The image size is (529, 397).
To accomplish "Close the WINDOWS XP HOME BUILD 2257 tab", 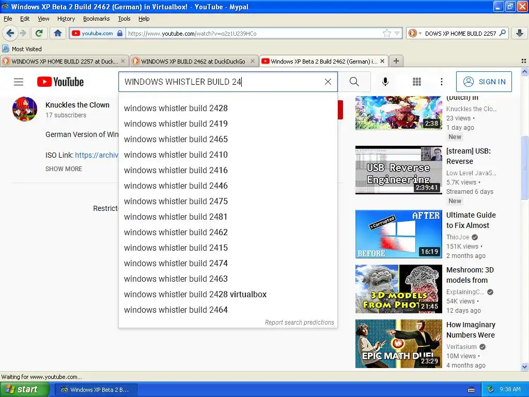I will 123,61.
